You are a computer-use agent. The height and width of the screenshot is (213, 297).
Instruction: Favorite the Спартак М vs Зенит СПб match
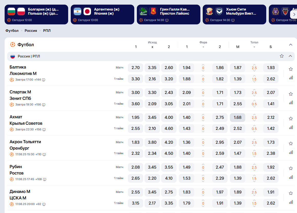coord(291,94)
